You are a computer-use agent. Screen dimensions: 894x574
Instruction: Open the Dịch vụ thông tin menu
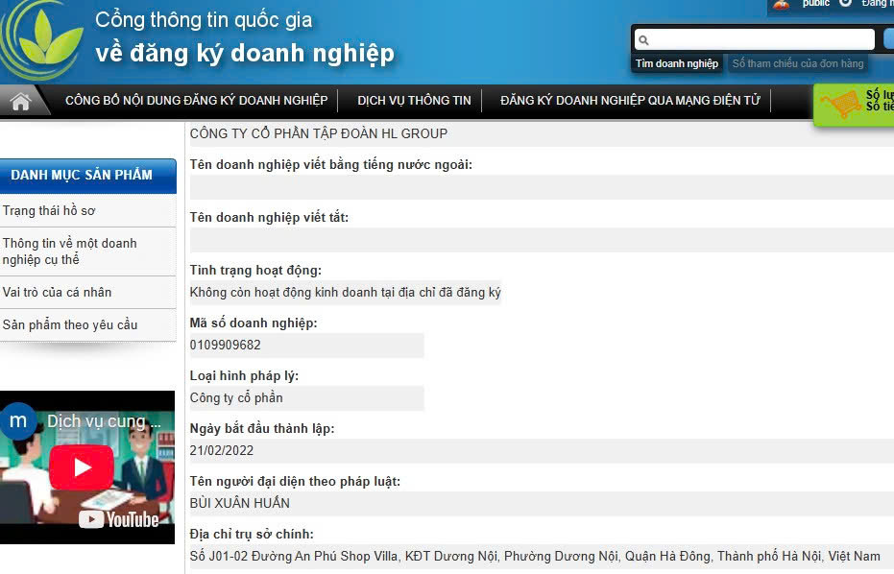pyautogui.click(x=414, y=101)
